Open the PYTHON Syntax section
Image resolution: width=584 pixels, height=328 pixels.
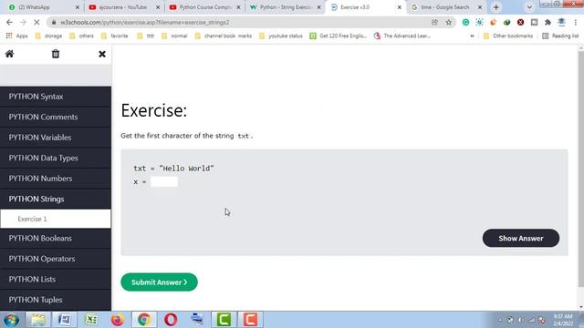(x=56, y=97)
